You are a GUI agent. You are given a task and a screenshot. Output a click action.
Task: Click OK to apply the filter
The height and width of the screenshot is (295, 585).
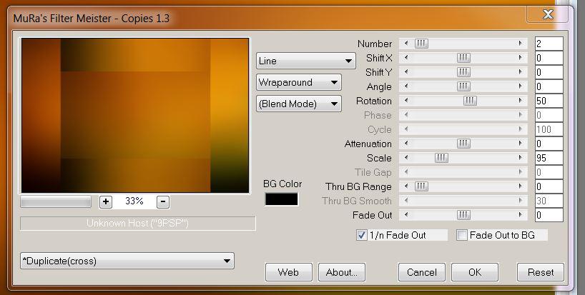(475, 272)
